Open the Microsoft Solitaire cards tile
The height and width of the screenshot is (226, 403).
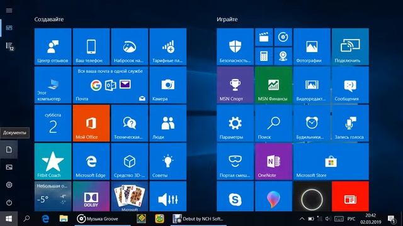[x=130, y=196]
